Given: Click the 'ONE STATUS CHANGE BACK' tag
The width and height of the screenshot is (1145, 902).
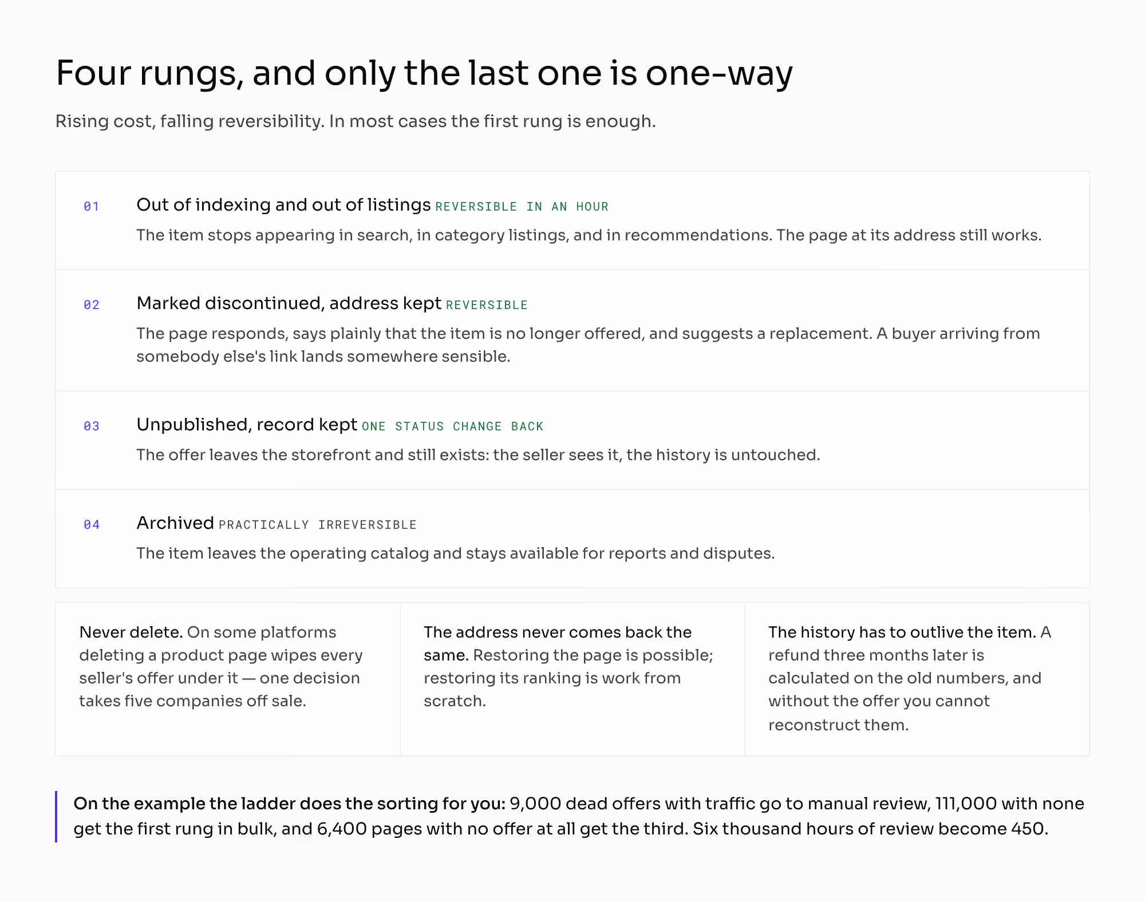Looking at the screenshot, I should coord(452,426).
